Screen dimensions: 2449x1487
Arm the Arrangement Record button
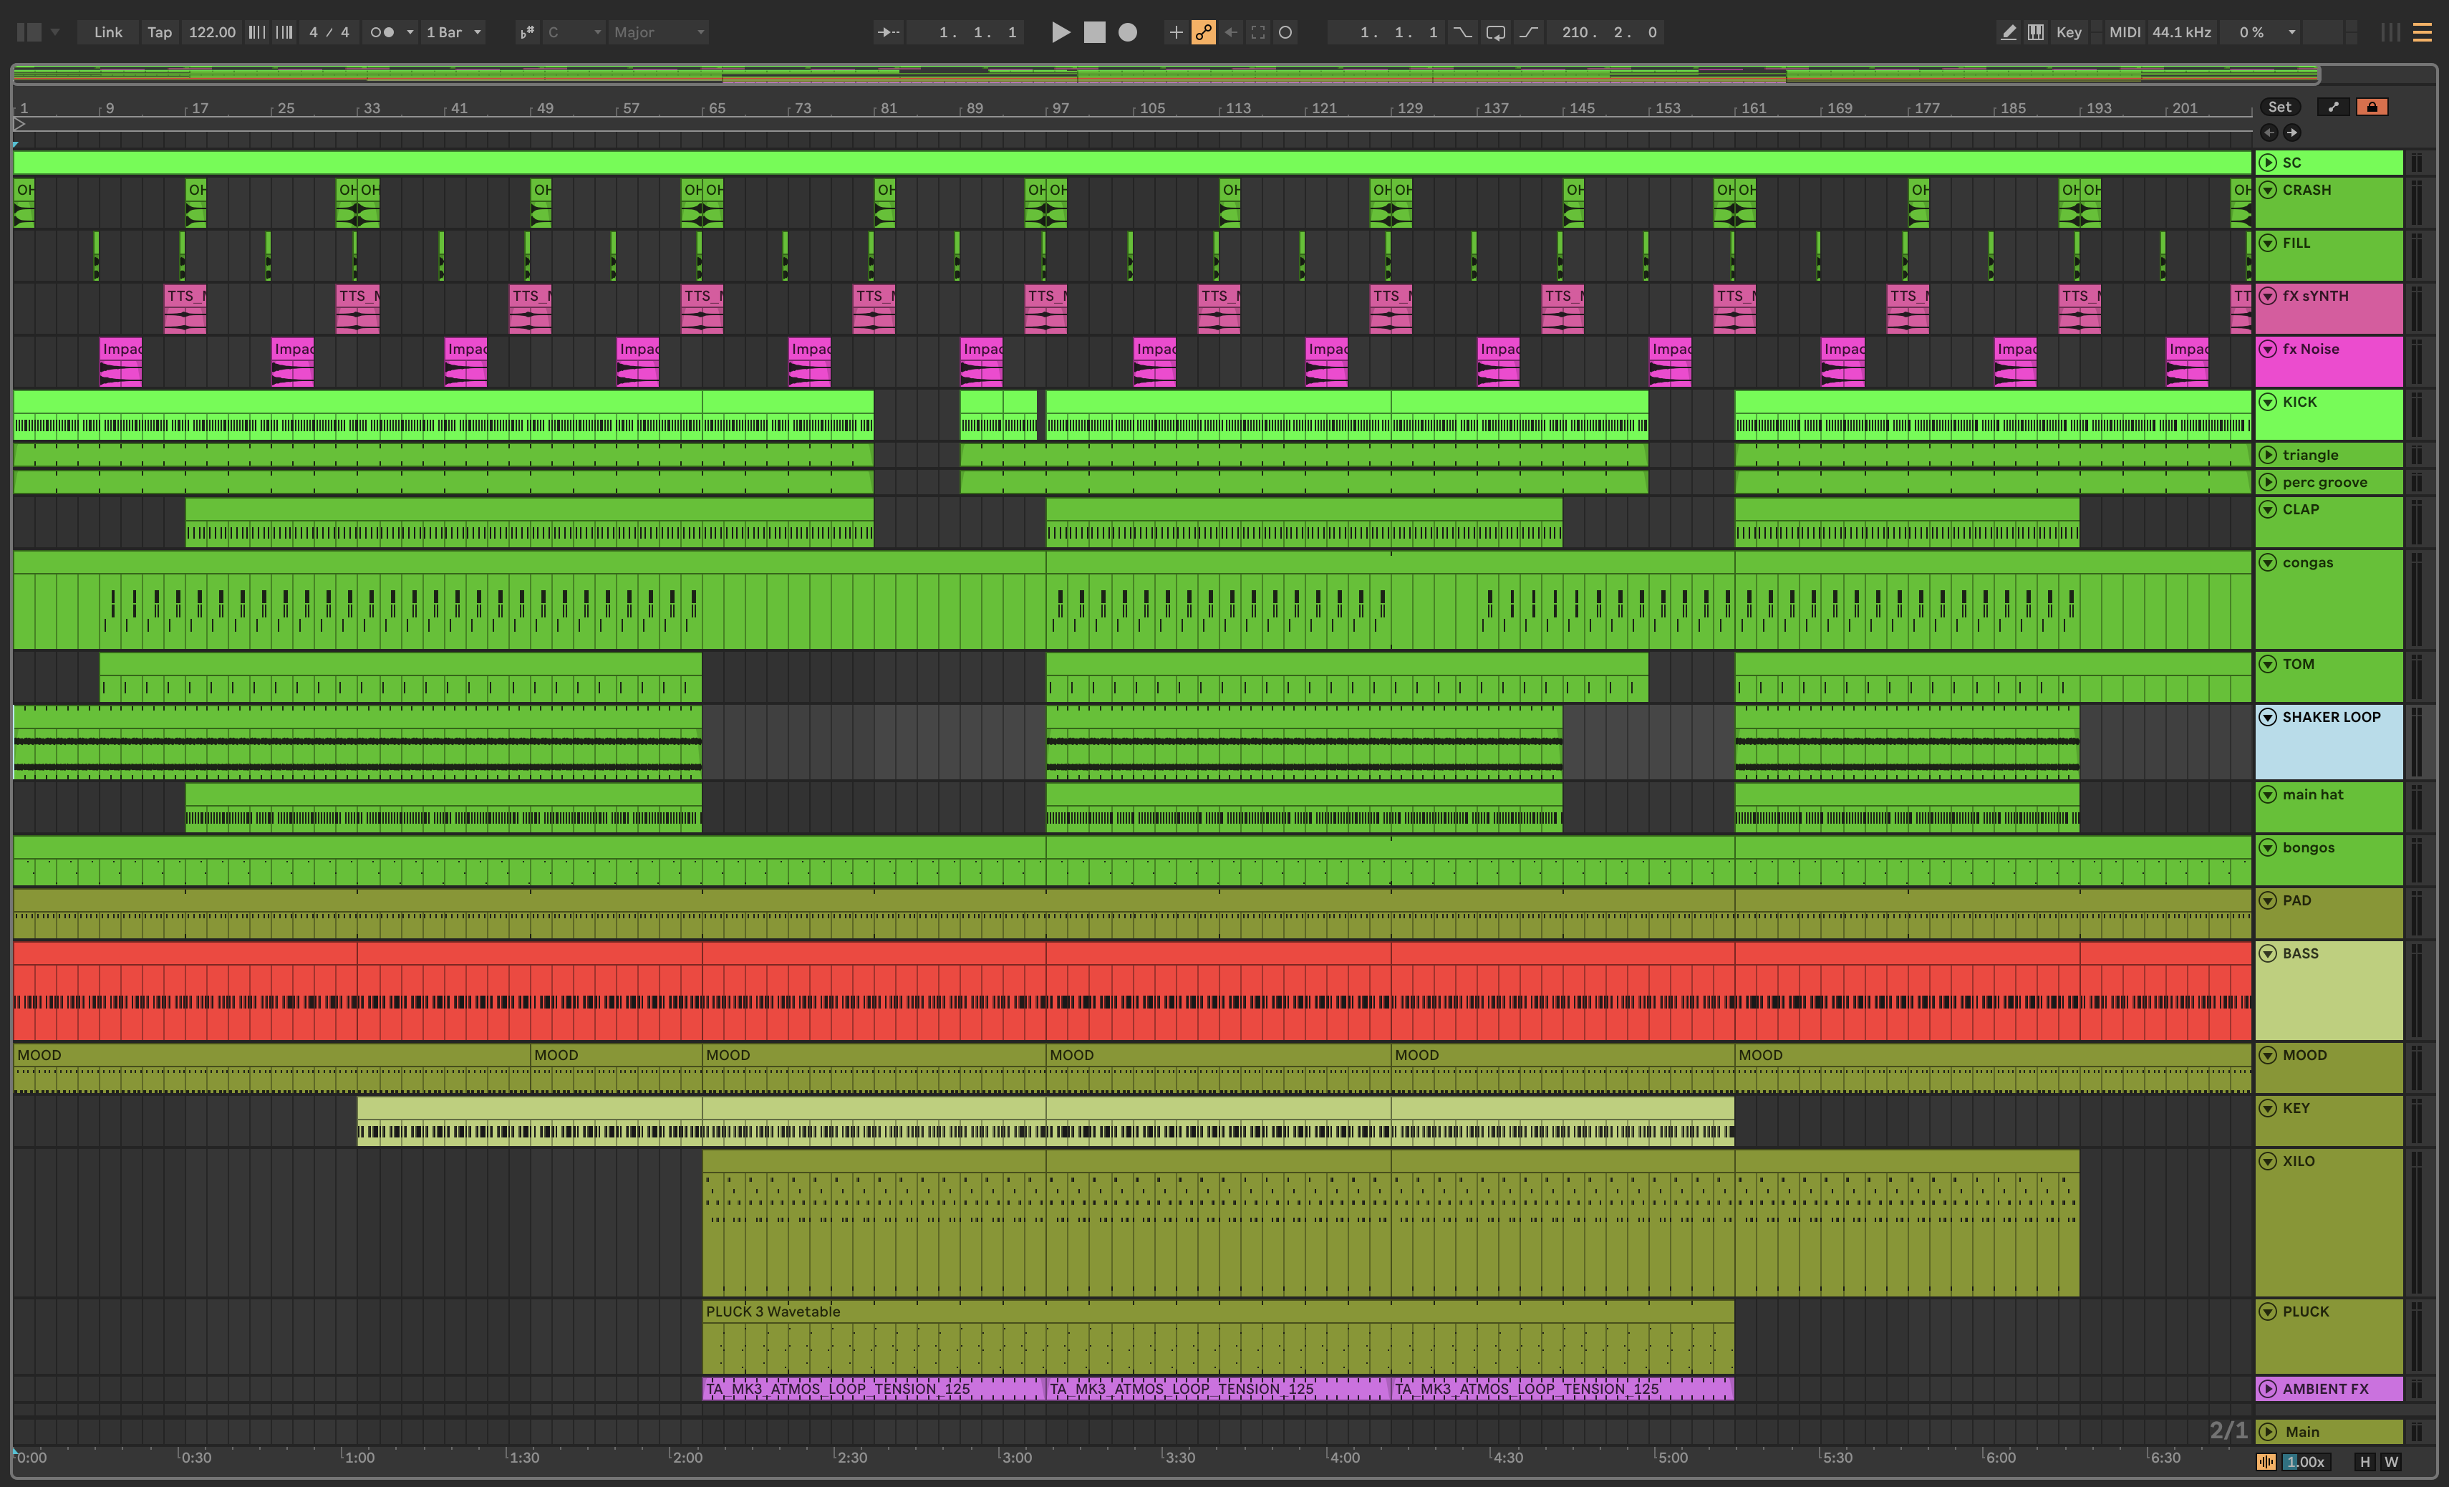point(1127,32)
